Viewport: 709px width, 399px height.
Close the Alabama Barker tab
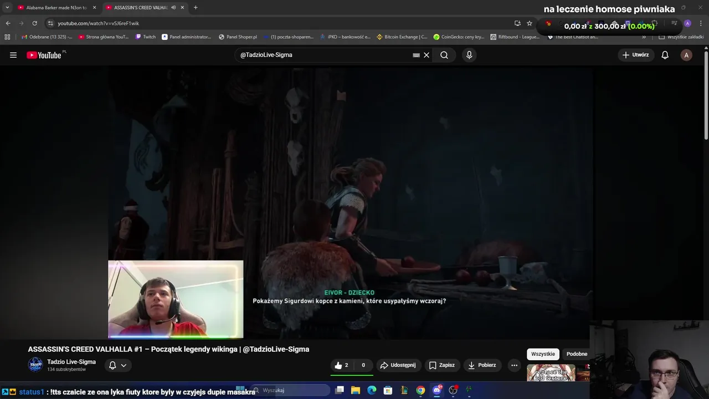(x=94, y=8)
